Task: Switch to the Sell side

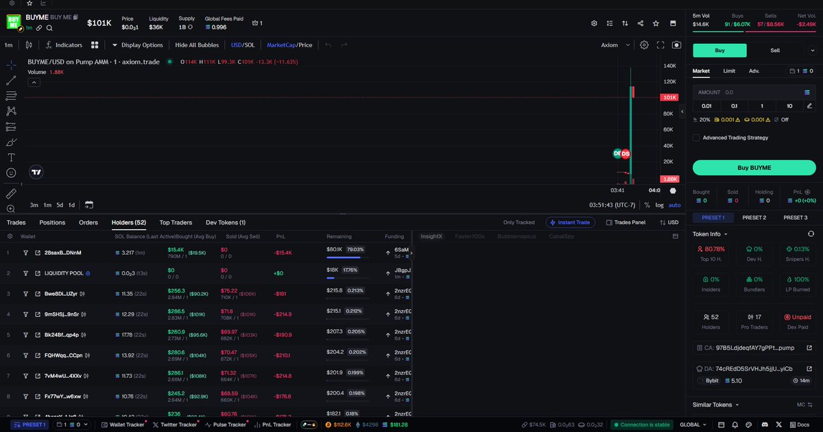Action: click(775, 50)
